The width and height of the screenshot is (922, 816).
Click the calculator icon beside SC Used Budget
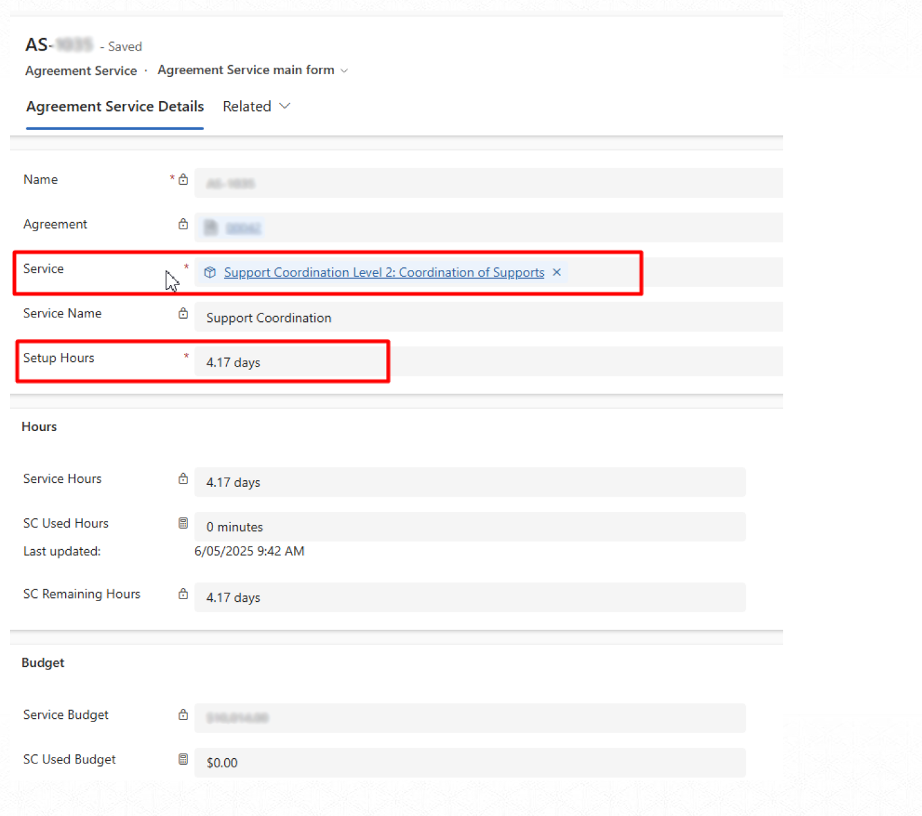point(183,759)
